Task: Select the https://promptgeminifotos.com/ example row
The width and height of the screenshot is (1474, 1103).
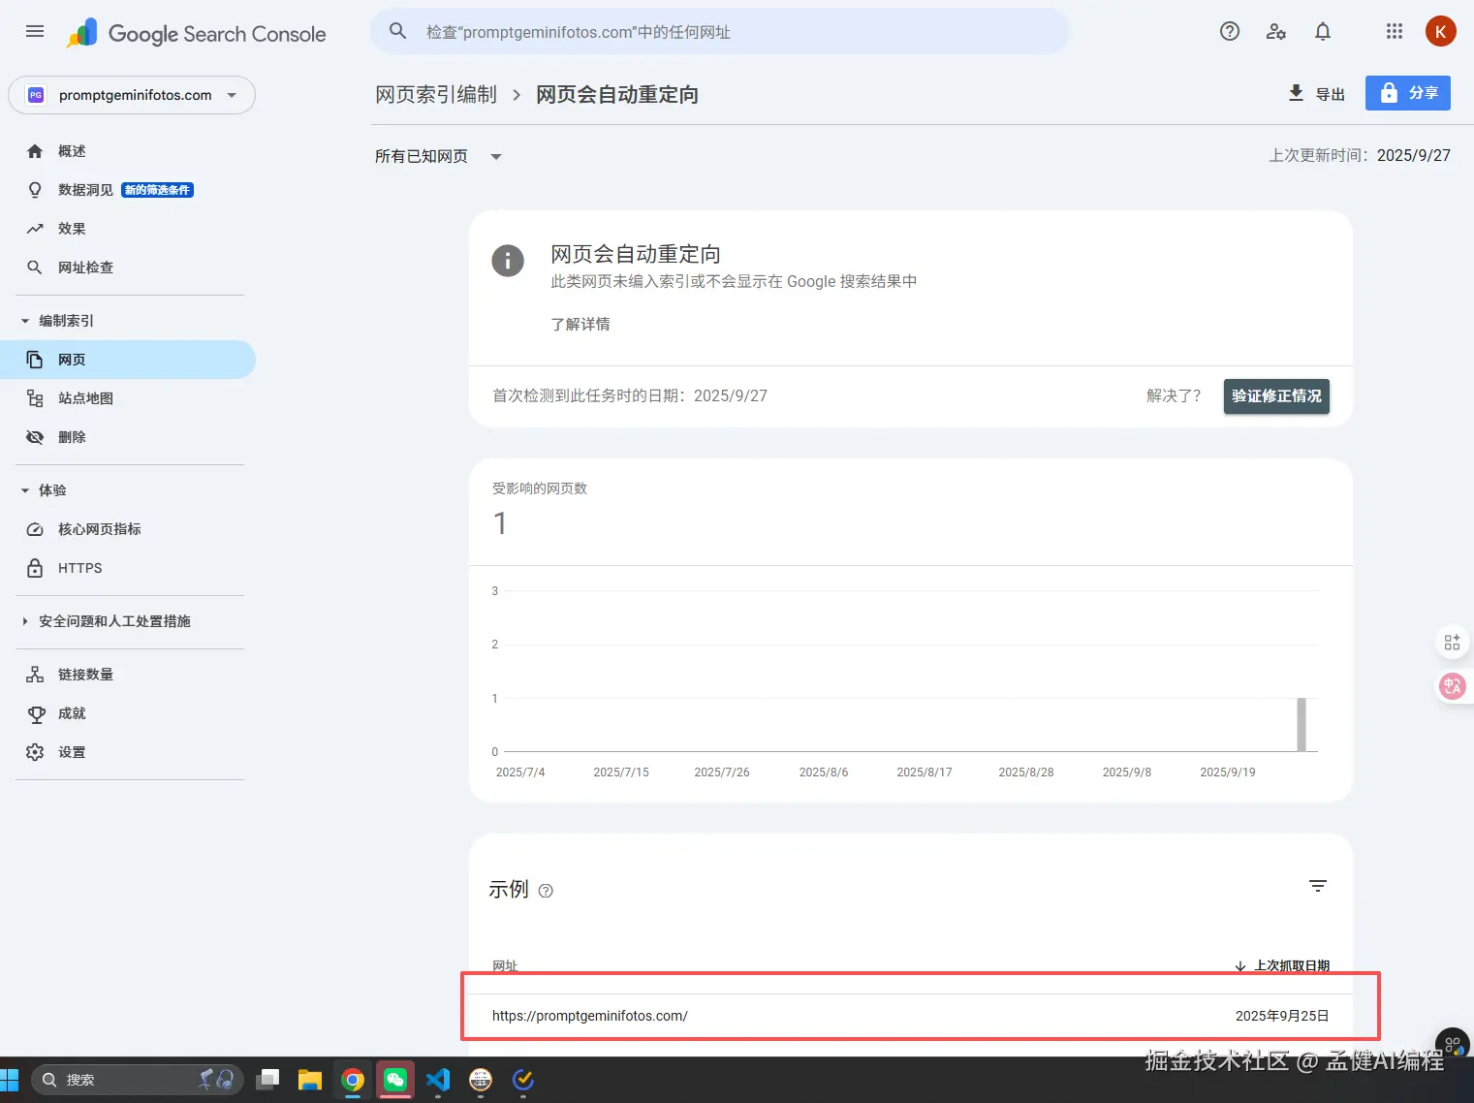Action: click(x=911, y=1016)
